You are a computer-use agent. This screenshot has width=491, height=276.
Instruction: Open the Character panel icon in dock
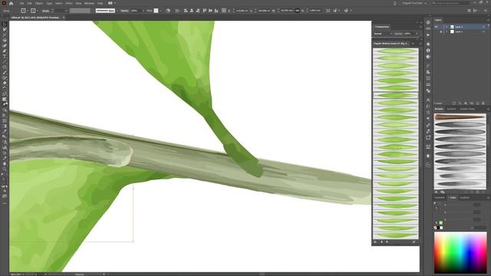click(428, 100)
